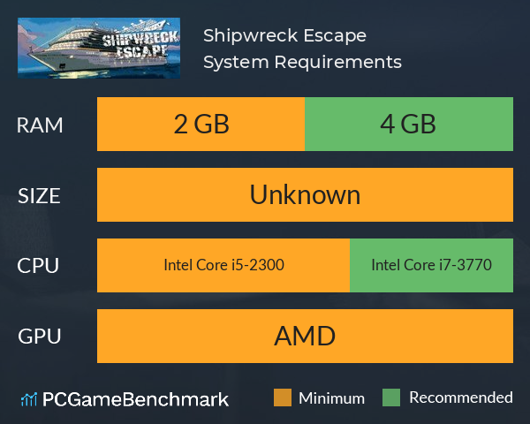Image resolution: width=530 pixels, height=424 pixels.
Task: Click the Shipwreck Escape title text
Action: pos(284,35)
